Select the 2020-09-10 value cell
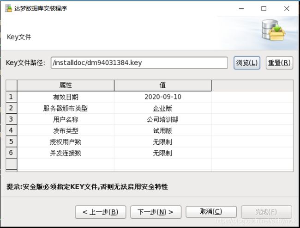This screenshot has width=300, height=228. pos(162,97)
